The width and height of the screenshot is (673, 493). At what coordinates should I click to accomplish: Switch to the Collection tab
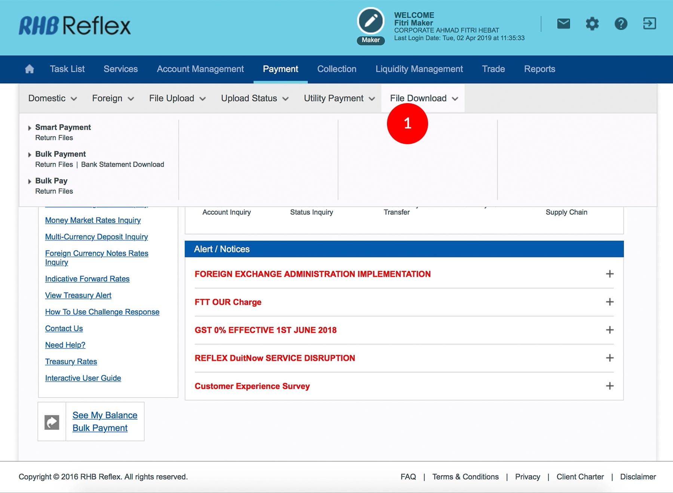[x=336, y=69]
